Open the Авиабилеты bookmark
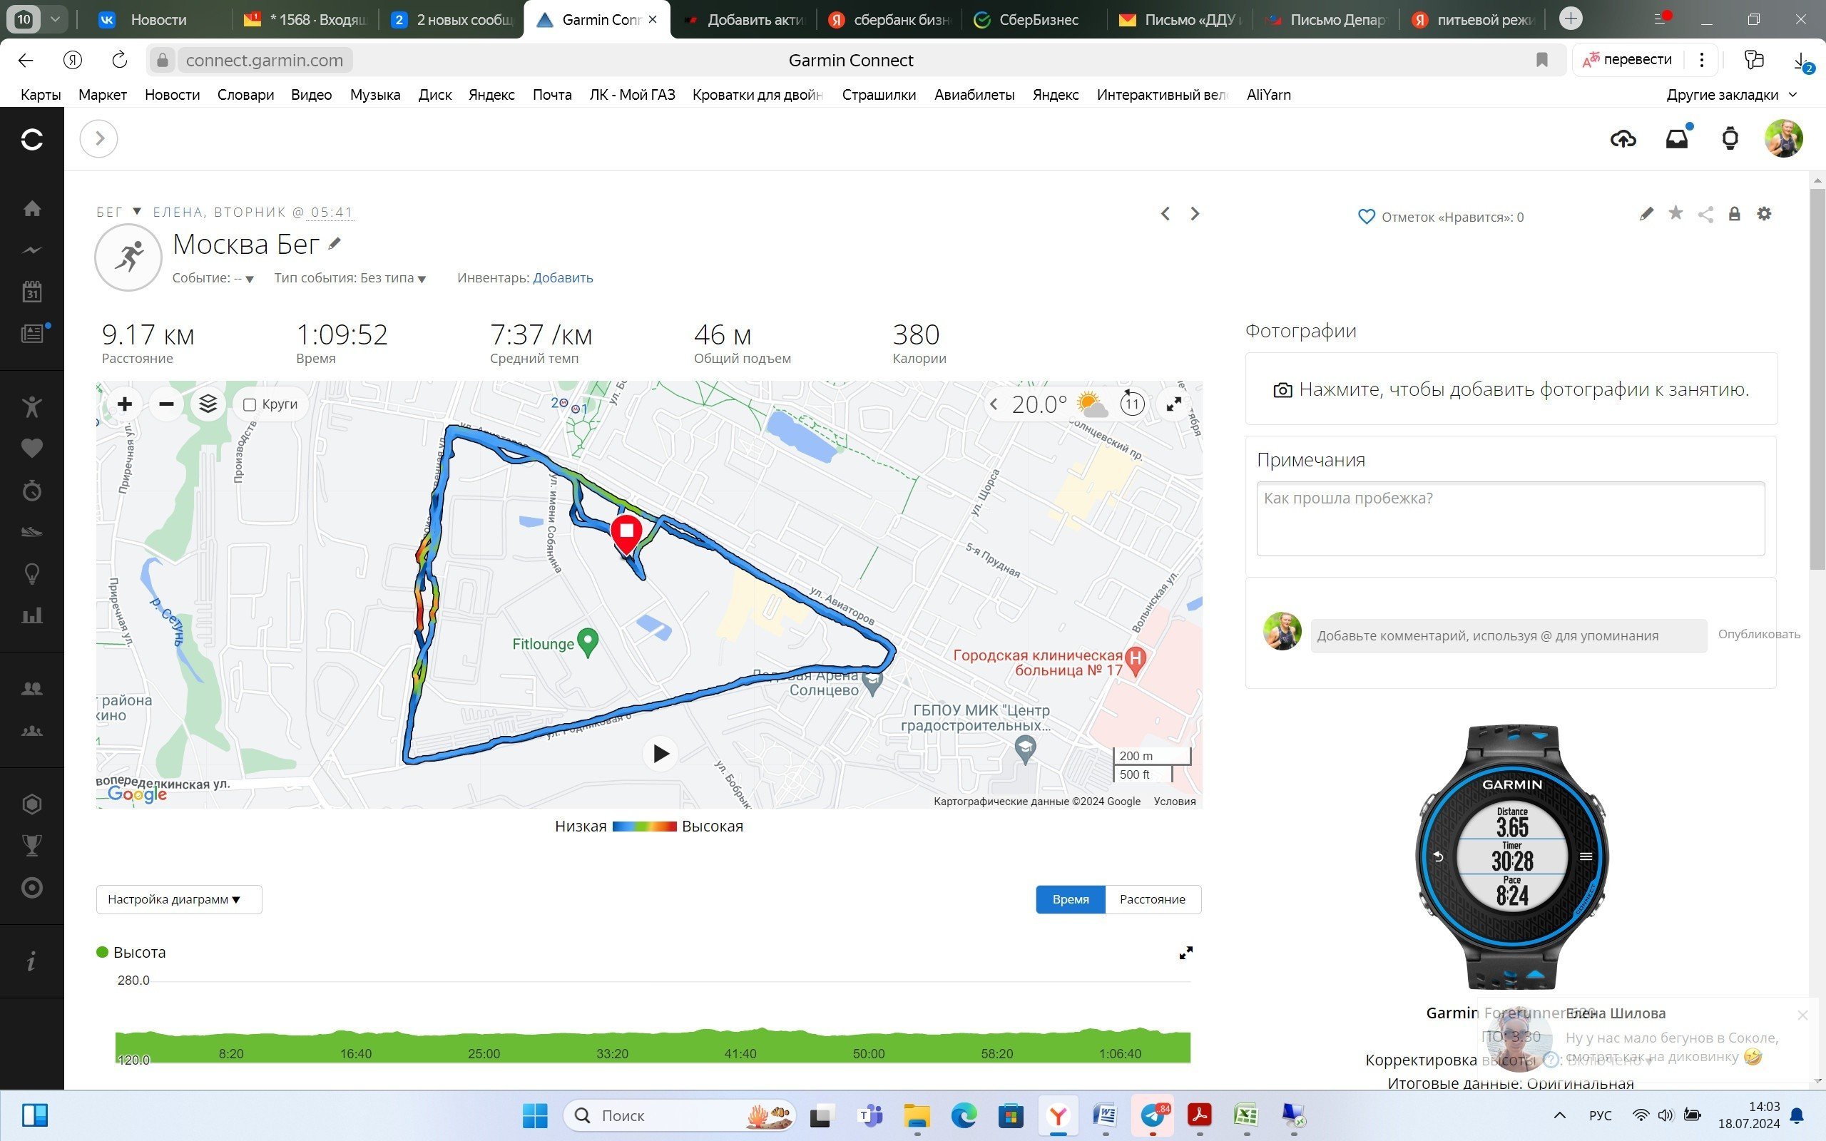1826x1141 pixels. [974, 95]
